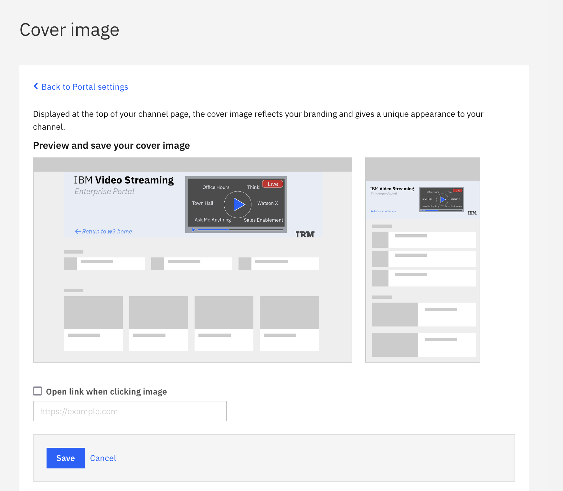Click the IBM logo in mobile preview
Viewport: 563px width, 491px height.
(472, 213)
